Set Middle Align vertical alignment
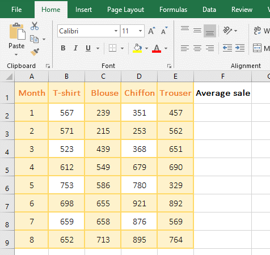 point(197,31)
